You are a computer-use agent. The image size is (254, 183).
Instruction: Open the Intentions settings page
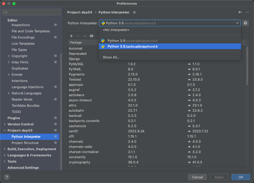pyautogui.click(x=19, y=81)
